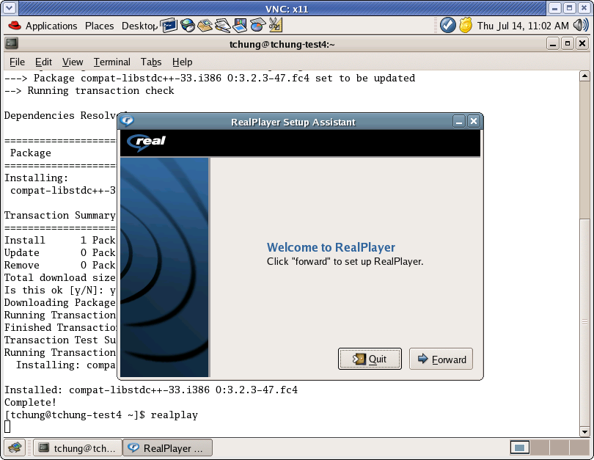
Task: Click the 'Complete!' line in the terminal
Action: [x=30, y=402]
